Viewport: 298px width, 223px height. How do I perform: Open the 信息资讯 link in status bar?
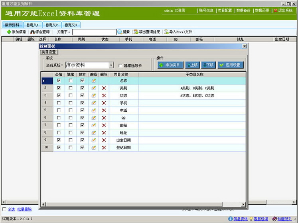241,219
